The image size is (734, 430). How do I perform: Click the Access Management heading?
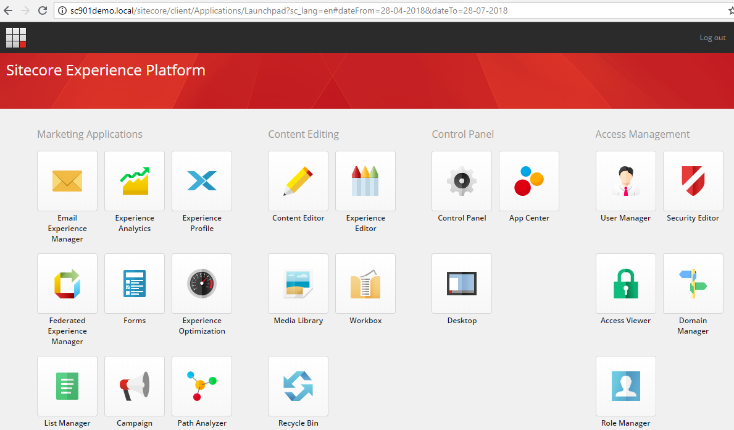[x=642, y=134]
